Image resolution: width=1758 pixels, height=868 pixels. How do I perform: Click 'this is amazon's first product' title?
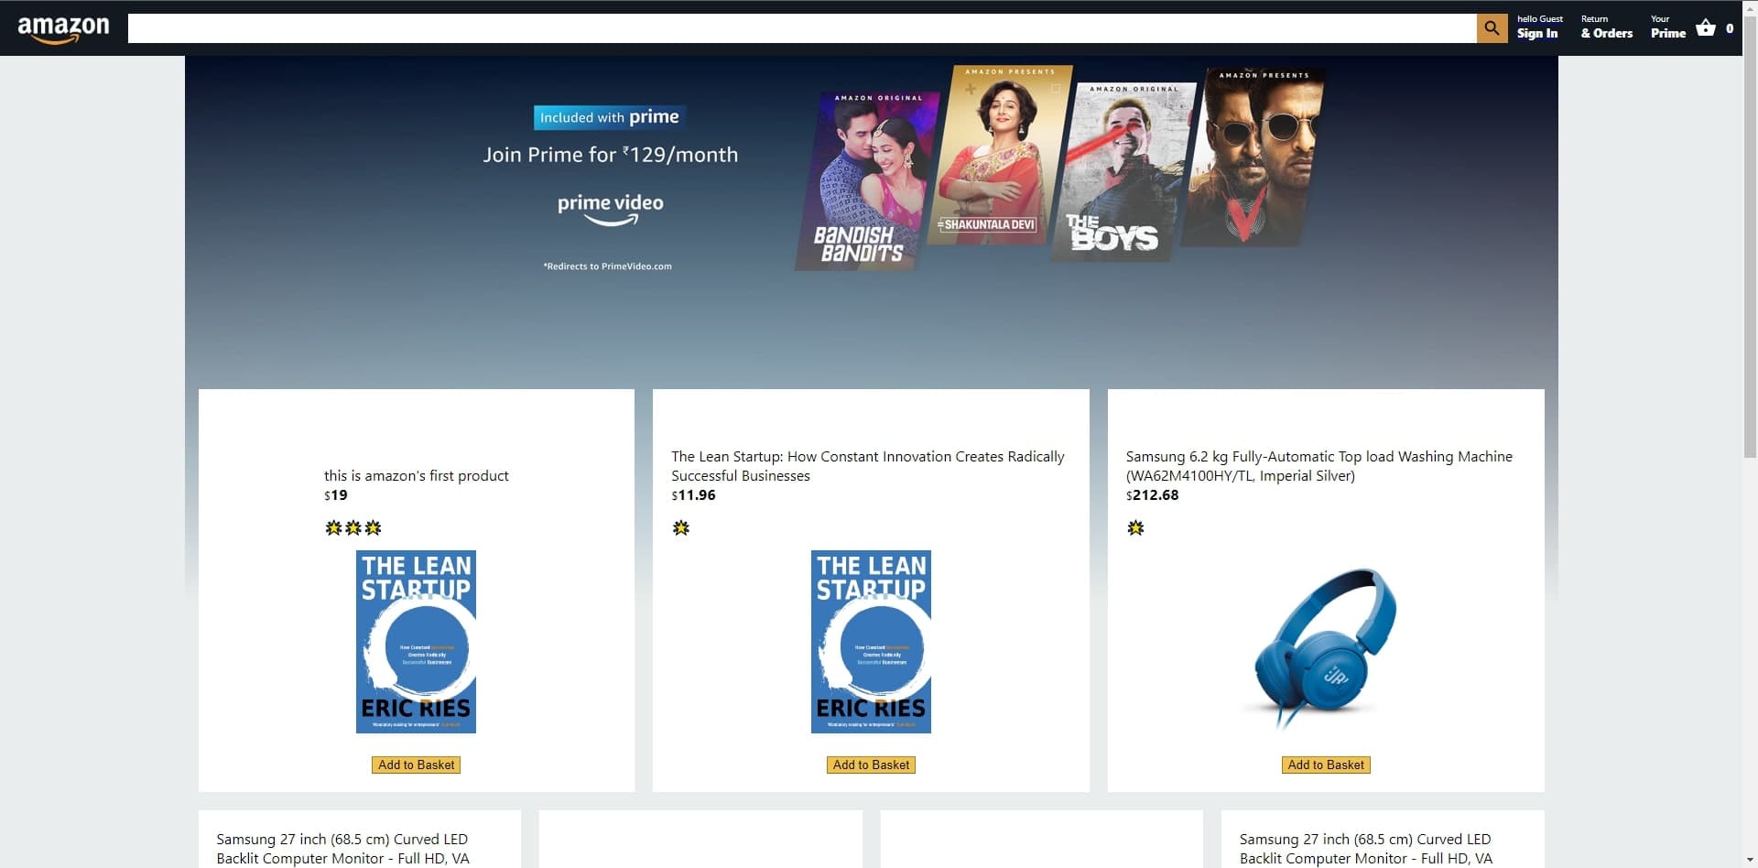tap(416, 476)
